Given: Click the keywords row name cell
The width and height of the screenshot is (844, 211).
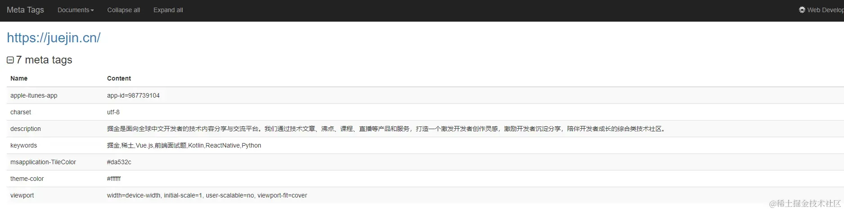Looking at the screenshot, I should coord(24,145).
